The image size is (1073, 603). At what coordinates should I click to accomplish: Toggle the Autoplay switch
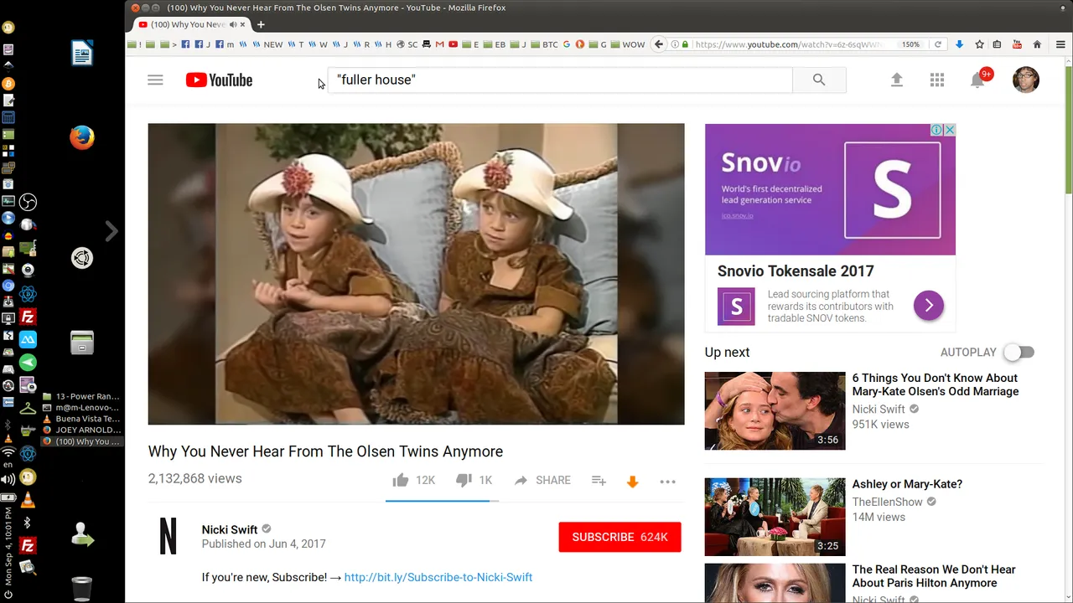pyautogui.click(x=1019, y=353)
